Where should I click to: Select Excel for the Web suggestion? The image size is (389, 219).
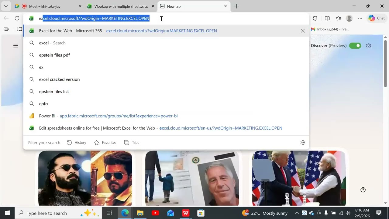click(x=166, y=31)
